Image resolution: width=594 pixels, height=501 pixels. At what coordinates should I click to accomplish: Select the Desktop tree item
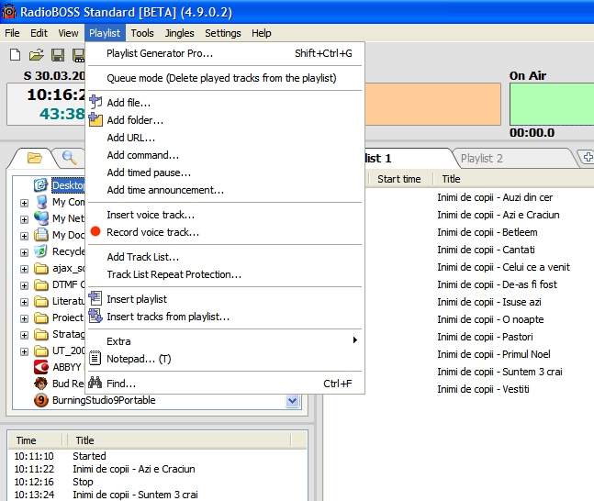click(x=68, y=185)
